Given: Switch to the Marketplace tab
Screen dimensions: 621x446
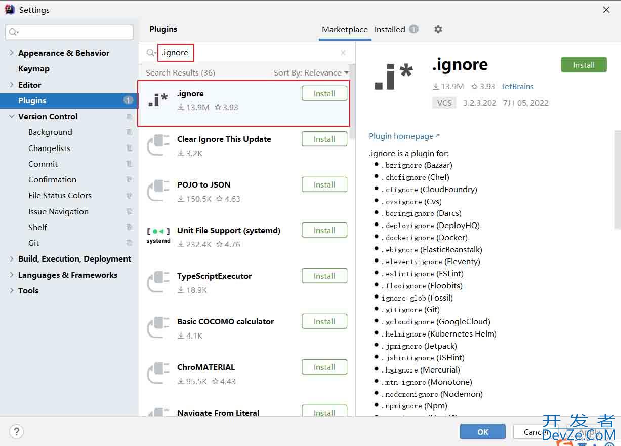Looking at the screenshot, I should (x=345, y=29).
